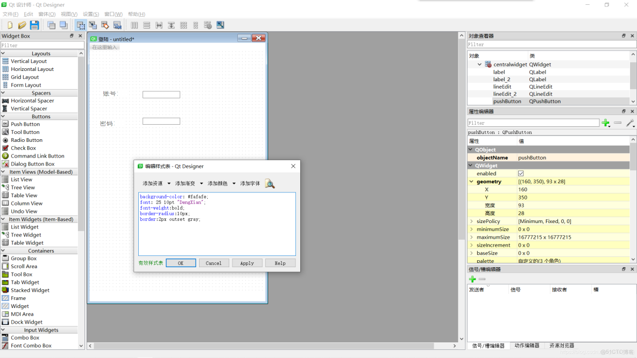Screen dimensions: 637x358
Task: Collapse the geometry property expander
Action: [471, 181]
